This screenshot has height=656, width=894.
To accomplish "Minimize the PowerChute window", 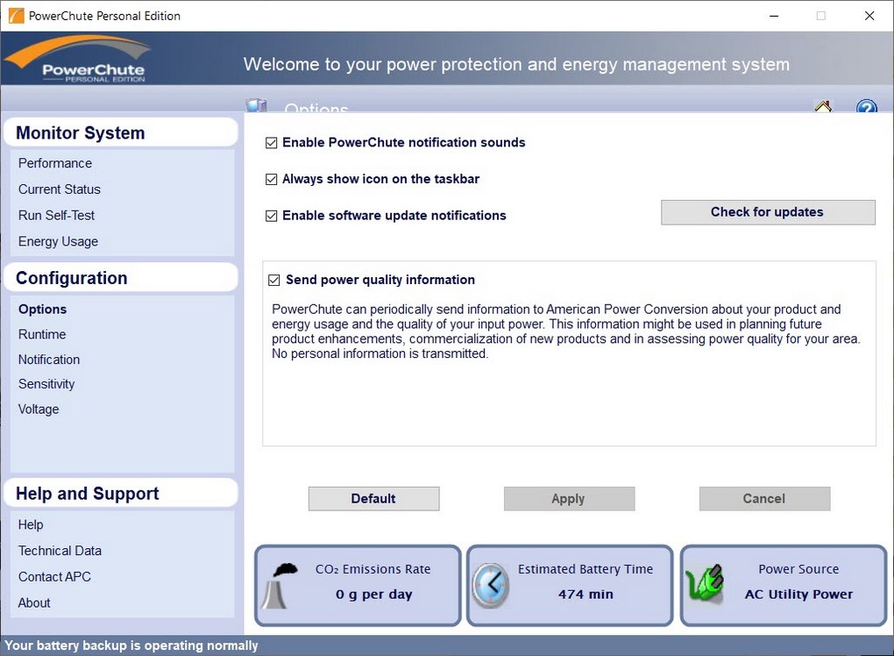I will pyautogui.click(x=774, y=16).
